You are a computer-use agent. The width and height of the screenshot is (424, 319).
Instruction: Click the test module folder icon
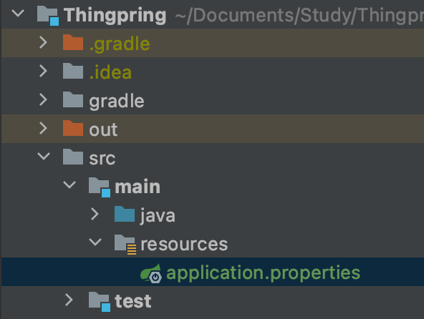pos(100,302)
